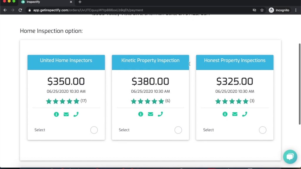Click the page vertical scrollbar
Screen dimensions: 301x169
tap(300, 84)
